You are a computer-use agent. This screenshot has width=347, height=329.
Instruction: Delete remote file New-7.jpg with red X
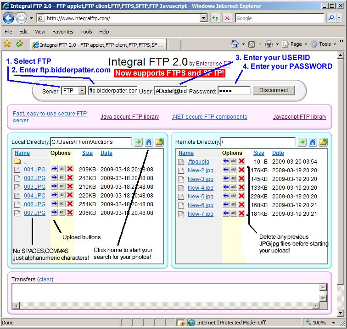[x=241, y=213]
